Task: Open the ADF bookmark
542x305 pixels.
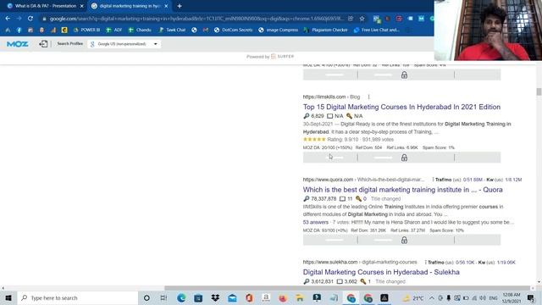Action: tap(114, 30)
